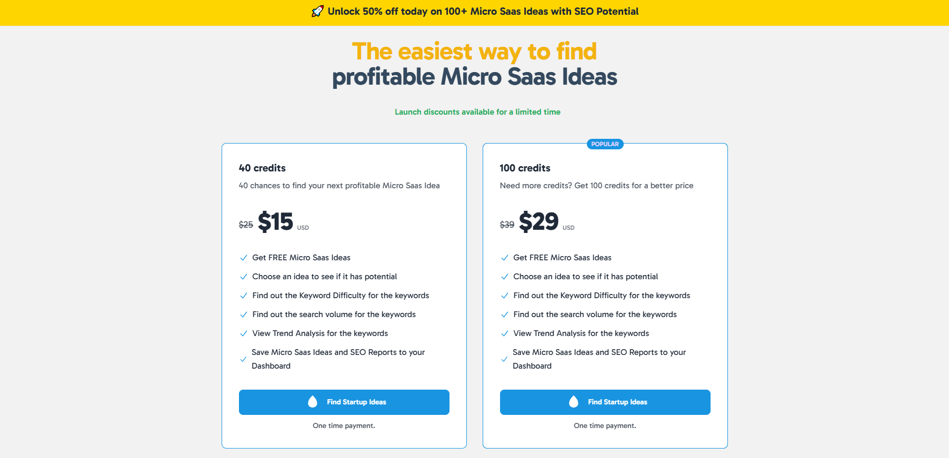Click the water drop icon on right Find Startup Ideas button
This screenshot has width=949, height=458.
(x=574, y=402)
